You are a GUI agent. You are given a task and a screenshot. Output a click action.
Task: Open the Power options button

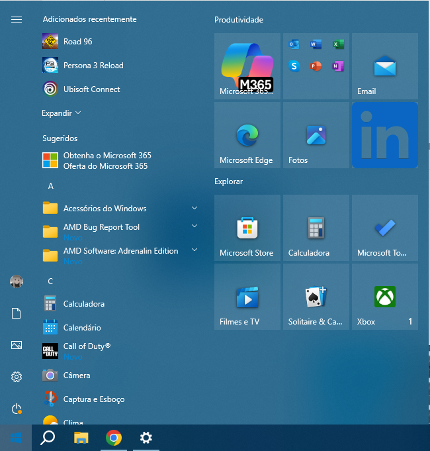click(x=17, y=409)
